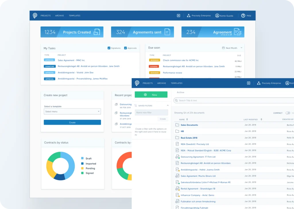Open Sales Agreement - MNC Inc. task
The image size is (294, 209).
[x=71, y=60]
